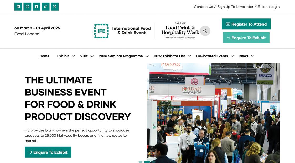The height and width of the screenshot is (163, 295).
Task: Expand the Exhibit menu chevron
Action: (x=73, y=56)
